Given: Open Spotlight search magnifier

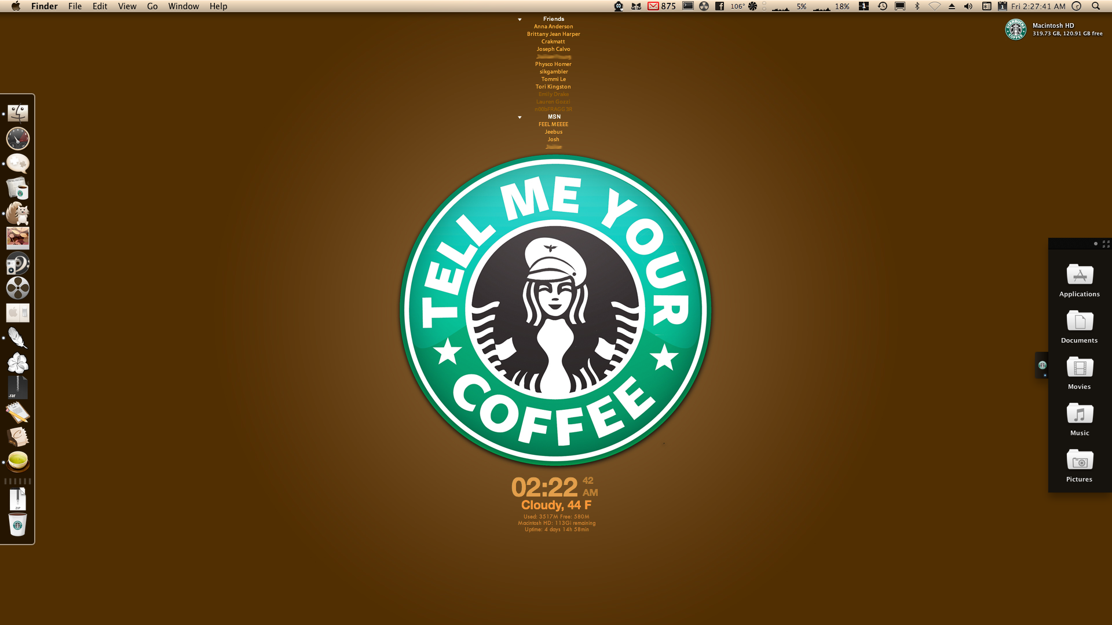Looking at the screenshot, I should [x=1095, y=6].
